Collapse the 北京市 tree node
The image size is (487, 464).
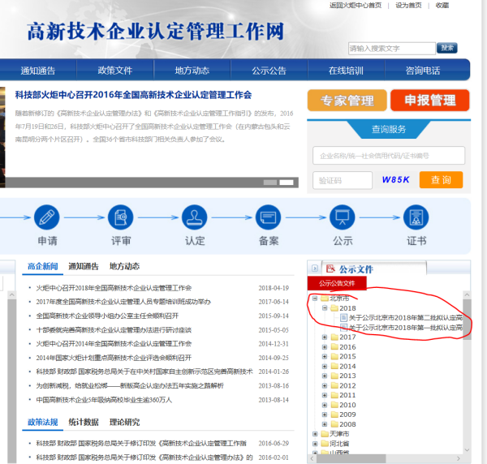(315, 299)
